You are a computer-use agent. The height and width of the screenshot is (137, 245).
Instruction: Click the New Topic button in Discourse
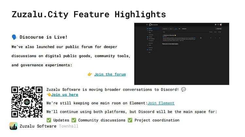point(219,29)
